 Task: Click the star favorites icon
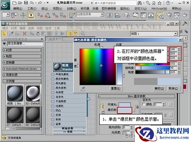coord(160,3)
